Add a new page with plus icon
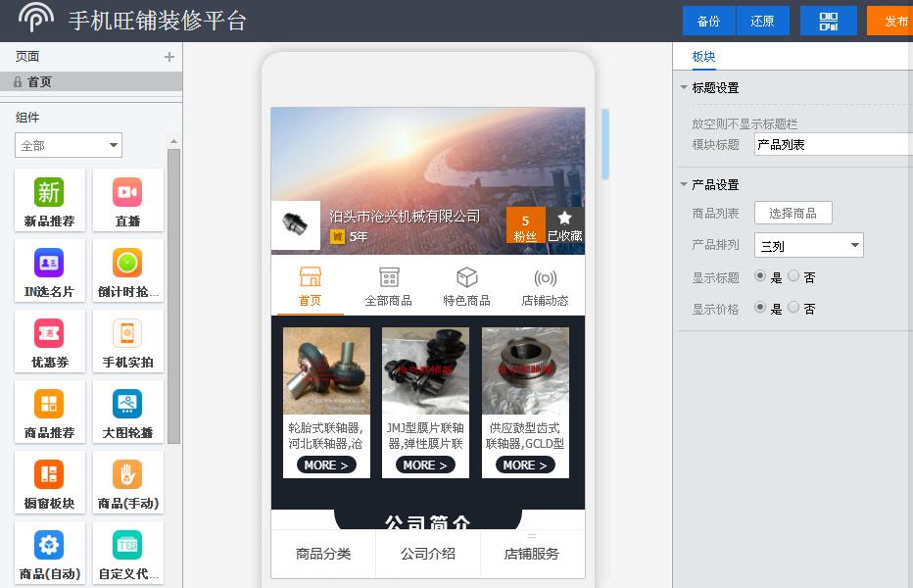The width and height of the screenshot is (913, 588). [168, 57]
